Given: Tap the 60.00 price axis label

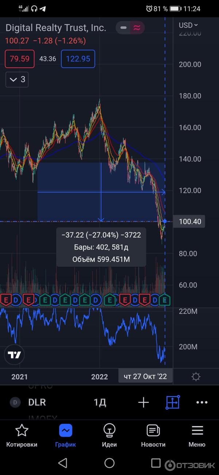Looking at the screenshot, I should (188, 285).
